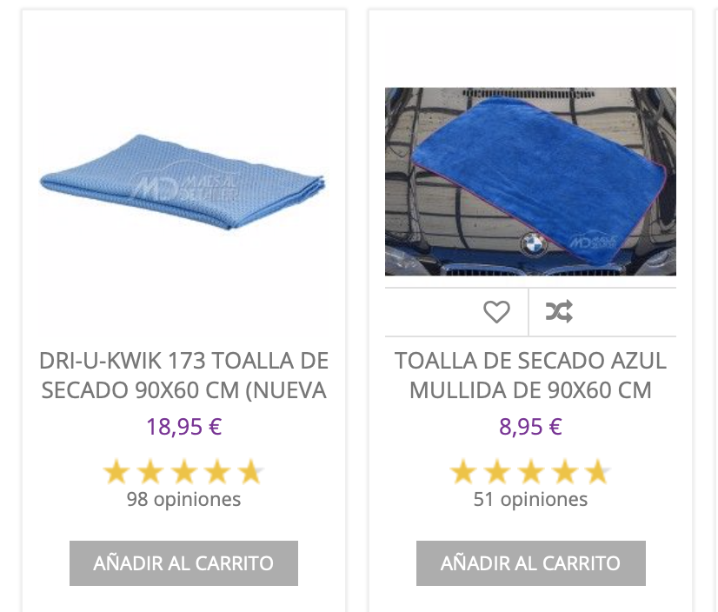Open Dri-U-Kwik 173 product title link
This screenshot has width=718, height=612.
pyautogui.click(x=183, y=376)
